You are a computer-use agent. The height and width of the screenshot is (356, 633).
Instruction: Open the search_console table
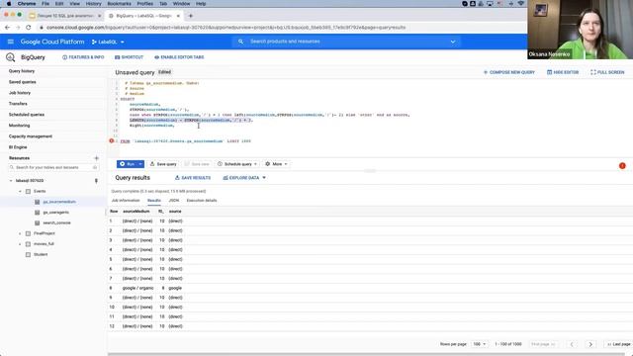(x=56, y=222)
